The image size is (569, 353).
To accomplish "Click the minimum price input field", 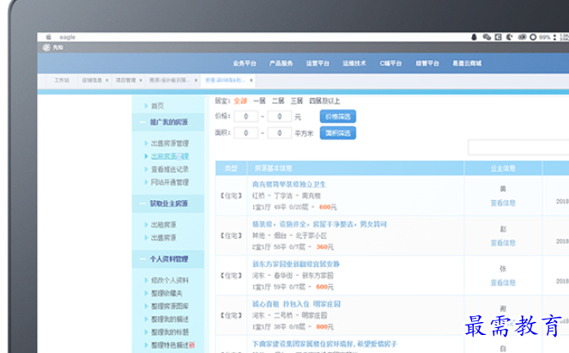I will coord(247,116).
